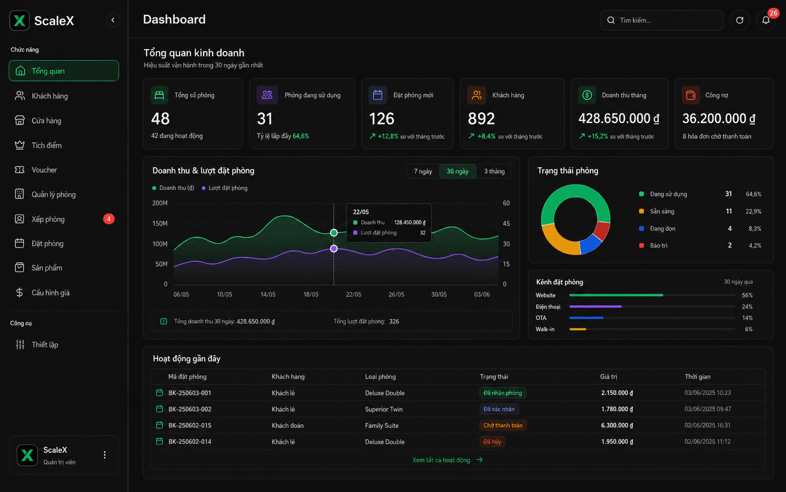
Task: Open booking row BK-250603-001
Action: pyautogui.click(x=458, y=393)
